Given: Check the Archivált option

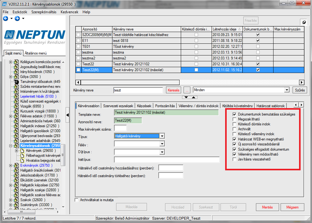Looking at the screenshot, I should (234, 129).
